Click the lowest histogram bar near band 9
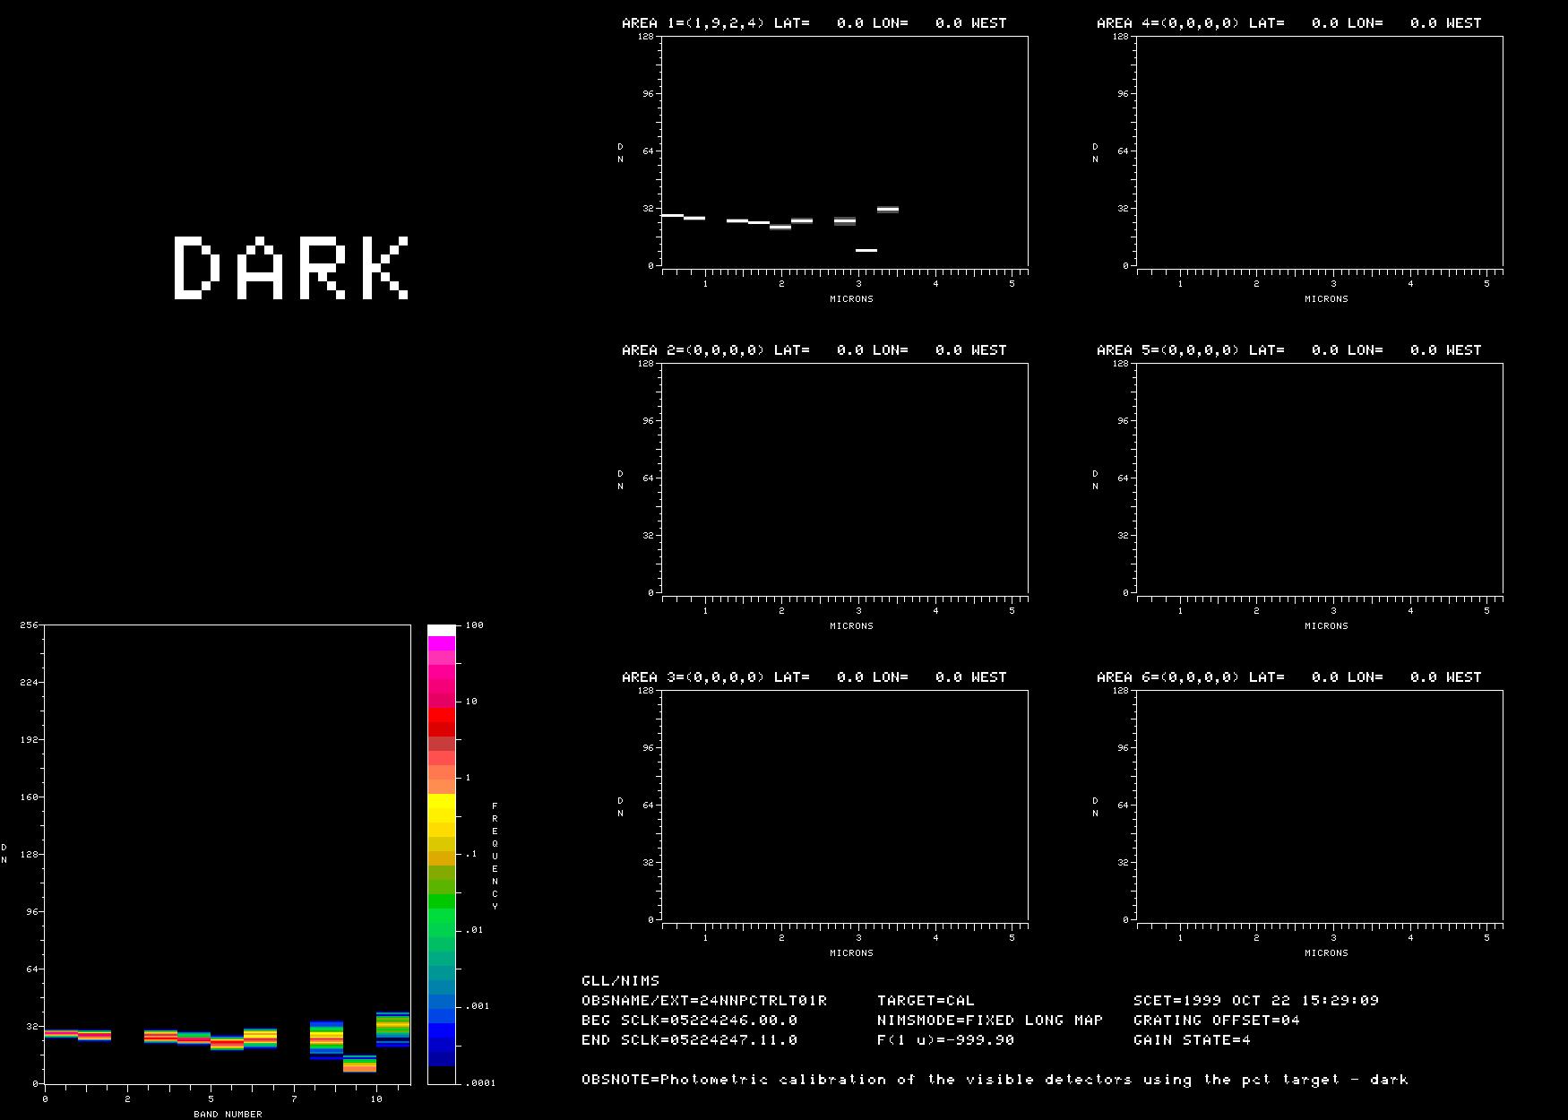This screenshot has height=1120, width=1568. click(x=359, y=1064)
